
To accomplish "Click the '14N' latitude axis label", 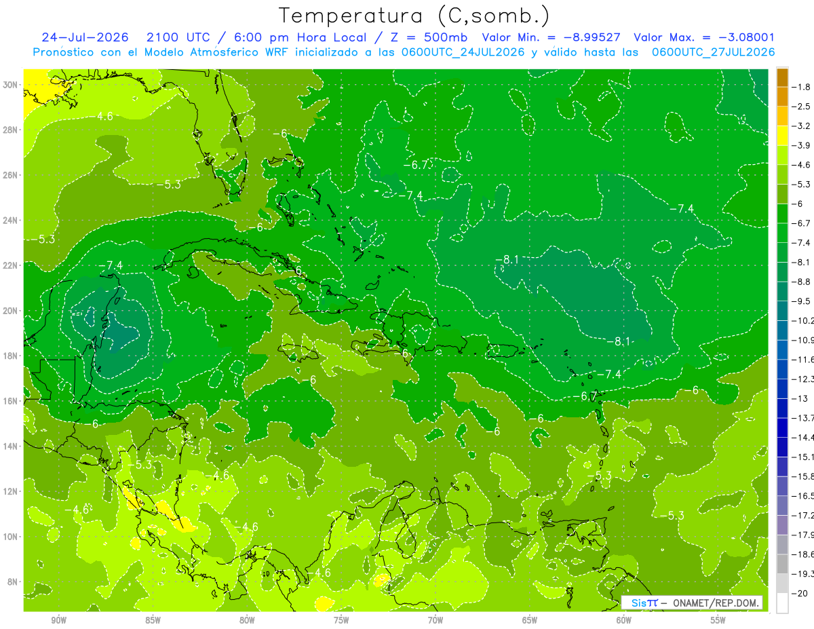I will coord(12,446).
